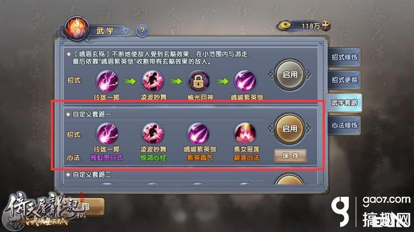
Task: Click the plus icon beside 118万 coins
Action: 326,25
